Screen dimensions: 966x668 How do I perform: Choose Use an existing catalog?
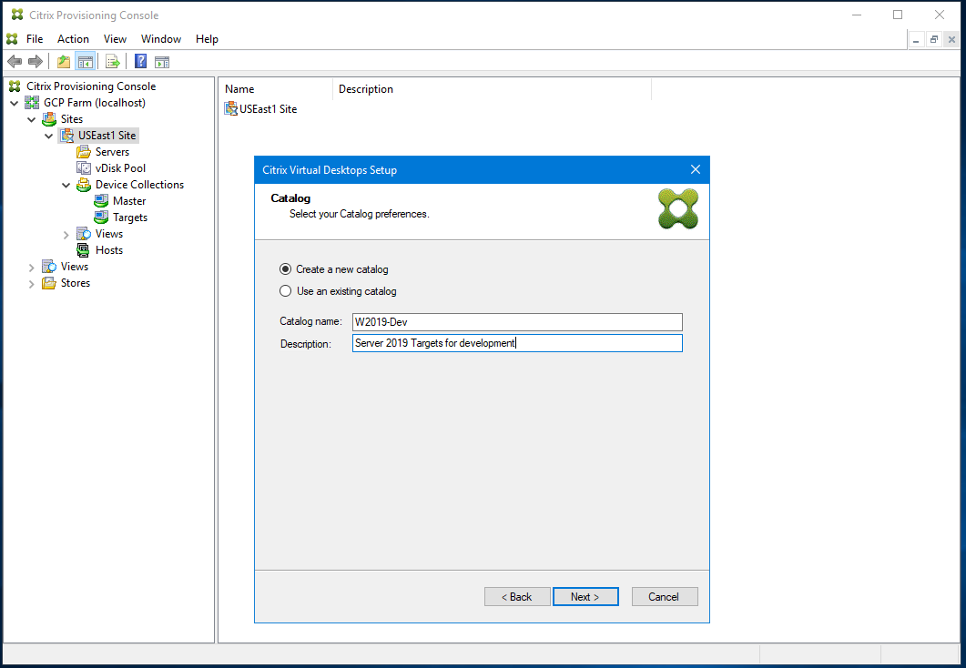pos(285,290)
